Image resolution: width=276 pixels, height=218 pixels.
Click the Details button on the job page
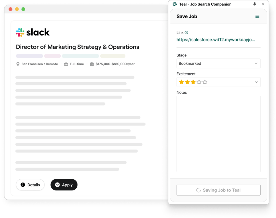coord(30,185)
